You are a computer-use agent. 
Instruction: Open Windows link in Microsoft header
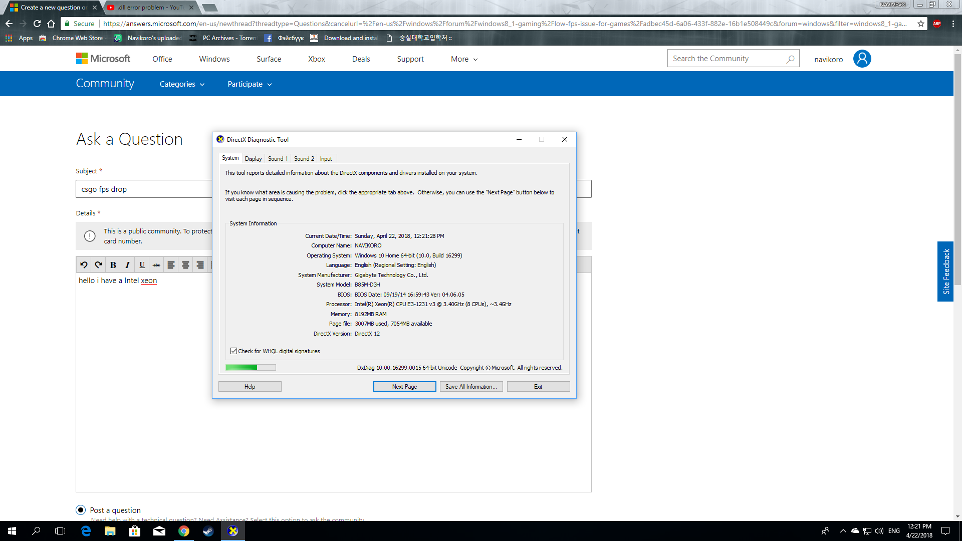(214, 59)
